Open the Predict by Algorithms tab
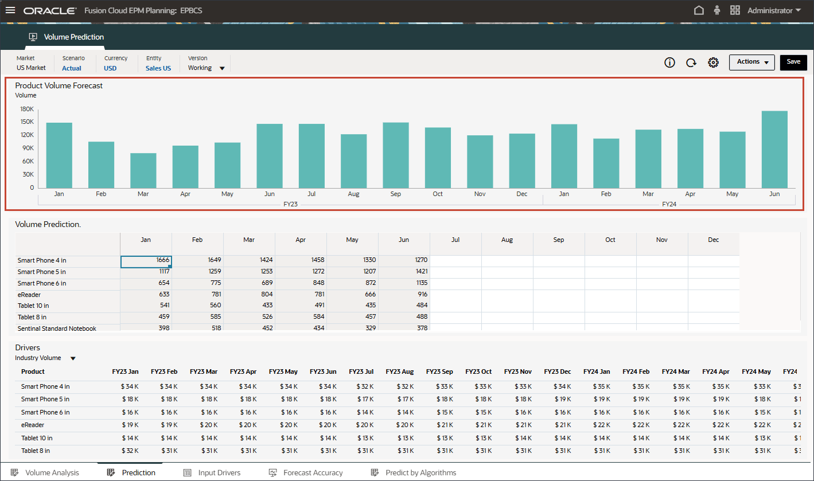 pyautogui.click(x=420, y=472)
